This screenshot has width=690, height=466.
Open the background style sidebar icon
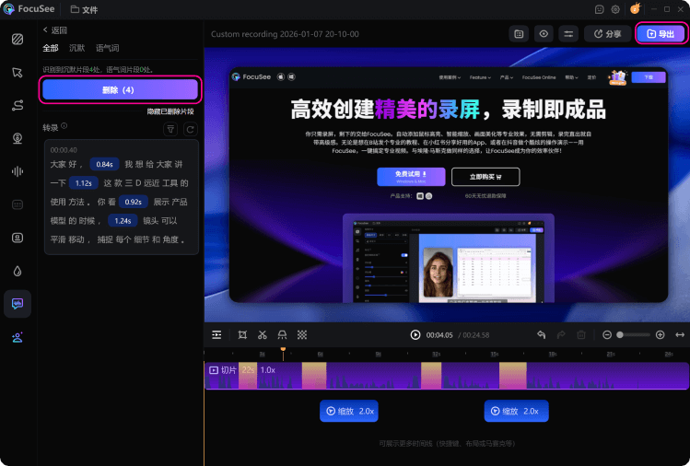pyautogui.click(x=18, y=40)
